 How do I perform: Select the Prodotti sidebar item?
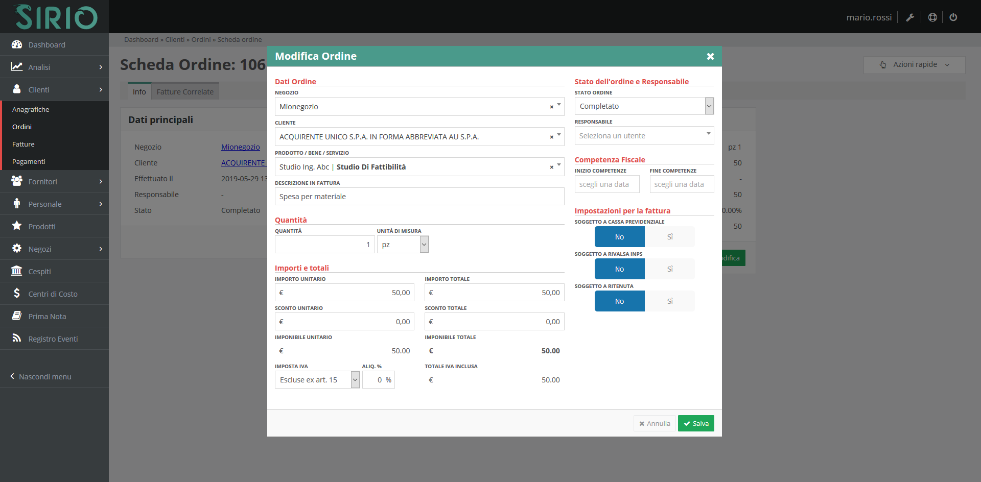tap(42, 226)
